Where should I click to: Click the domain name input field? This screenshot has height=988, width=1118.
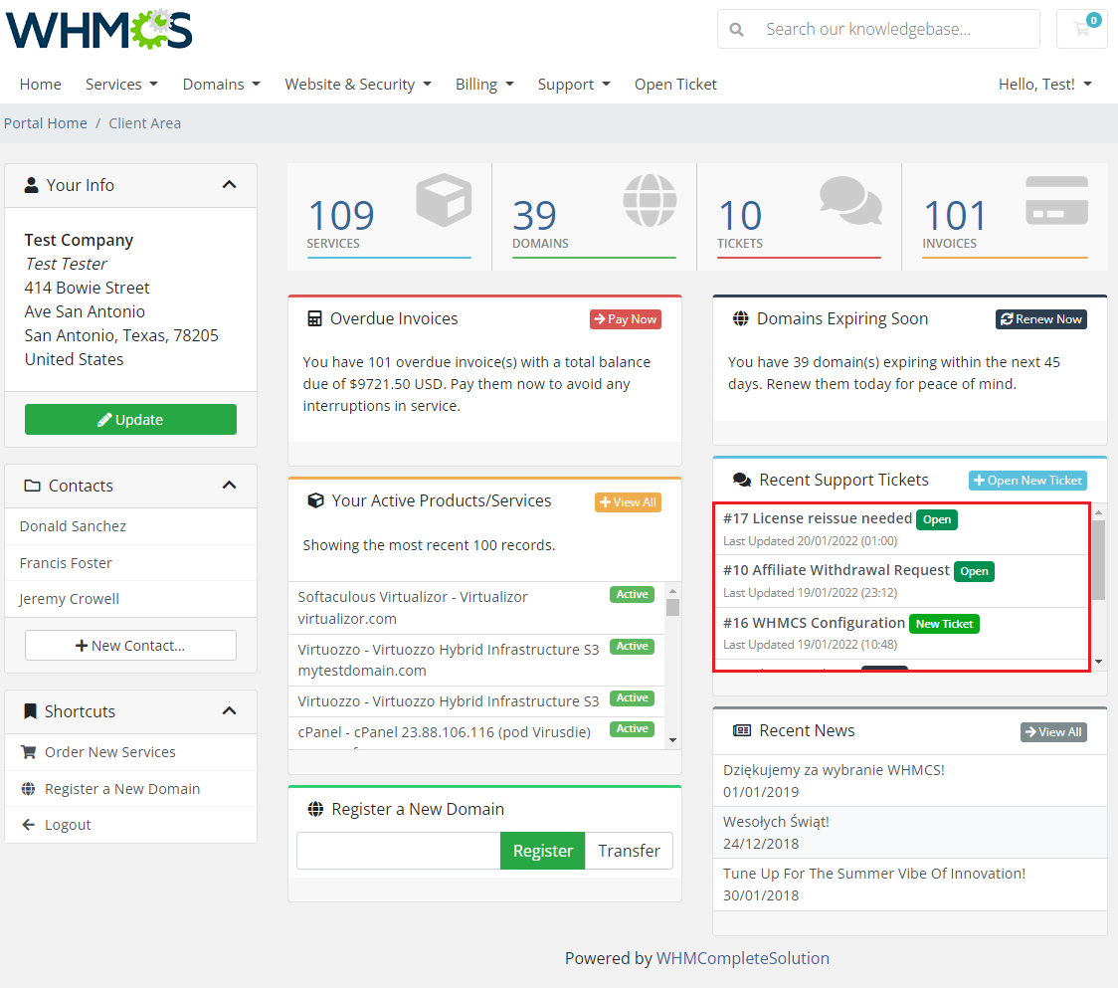tap(399, 851)
